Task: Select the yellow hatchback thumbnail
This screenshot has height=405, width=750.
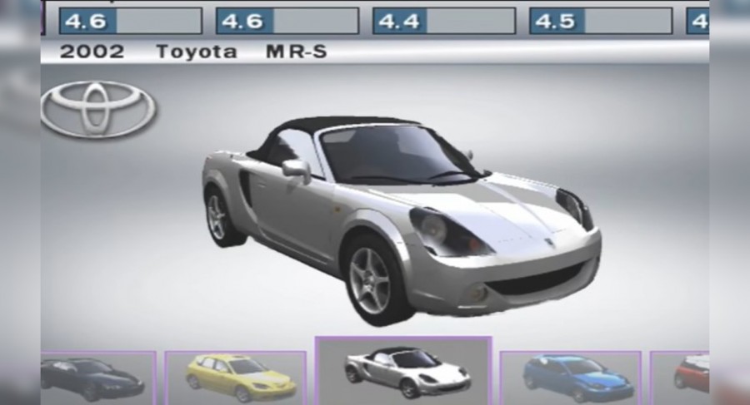Action: [235, 378]
